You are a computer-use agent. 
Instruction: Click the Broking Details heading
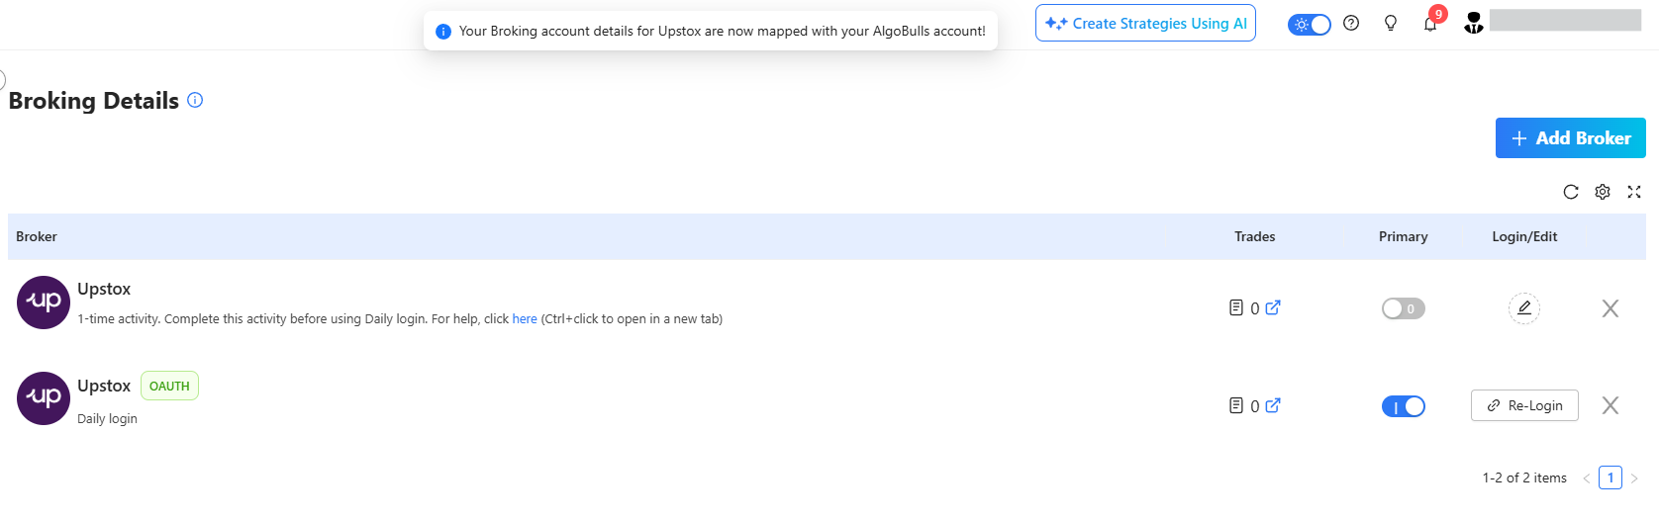94,101
